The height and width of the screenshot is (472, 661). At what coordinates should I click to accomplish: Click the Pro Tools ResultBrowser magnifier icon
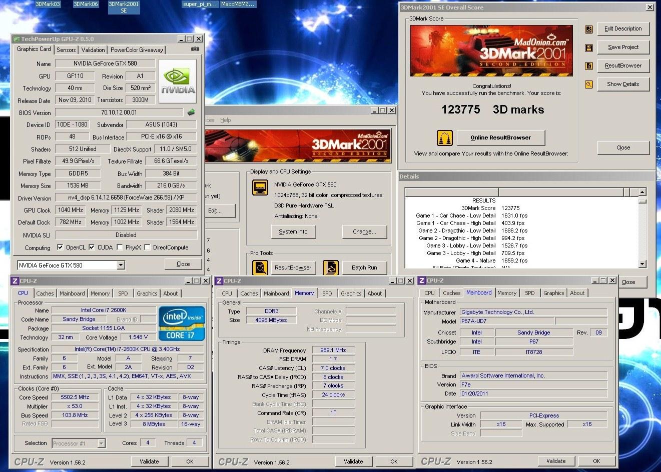260,267
